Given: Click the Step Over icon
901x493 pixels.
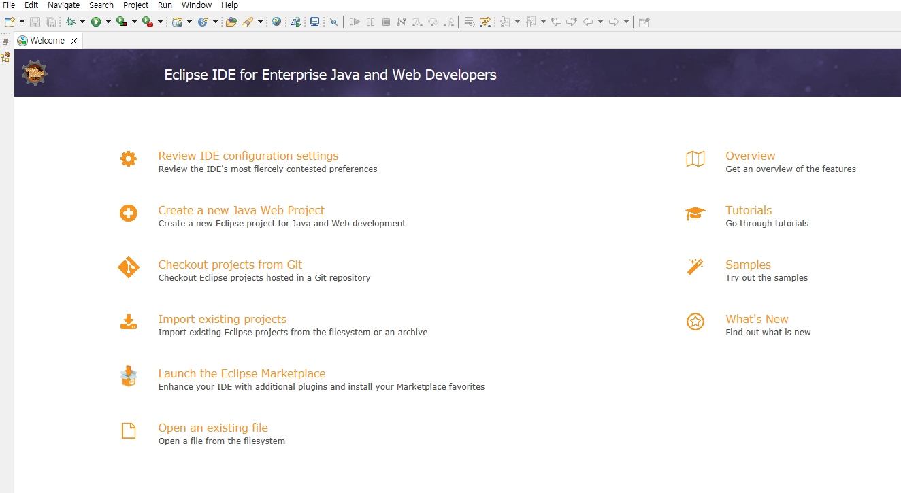Looking at the screenshot, I should [x=433, y=22].
